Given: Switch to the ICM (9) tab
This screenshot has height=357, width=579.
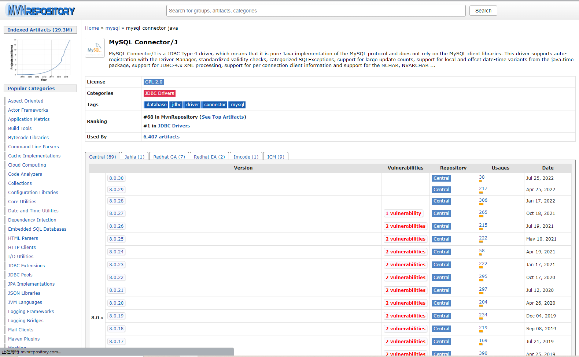Looking at the screenshot, I should [276, 156].
